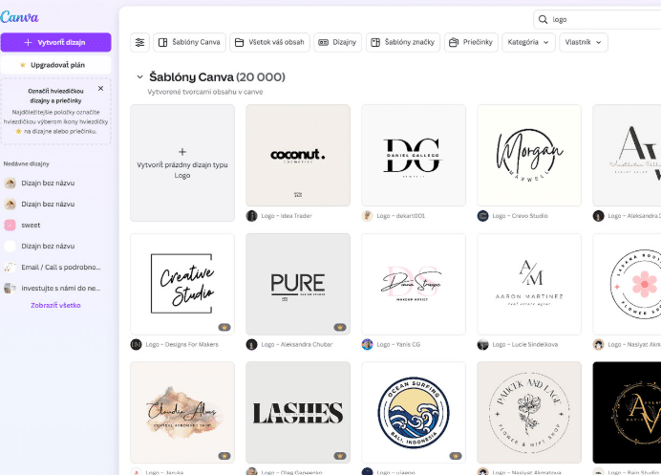Open the PURE logo template
Image resolution: width=661 pixels, height=475 pixels.
[298, 284]
